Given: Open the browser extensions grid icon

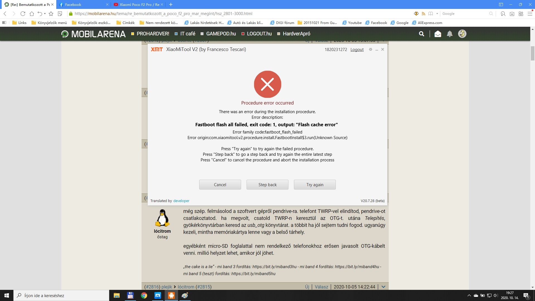Looking at the screenshot, I should click(521, 13).
